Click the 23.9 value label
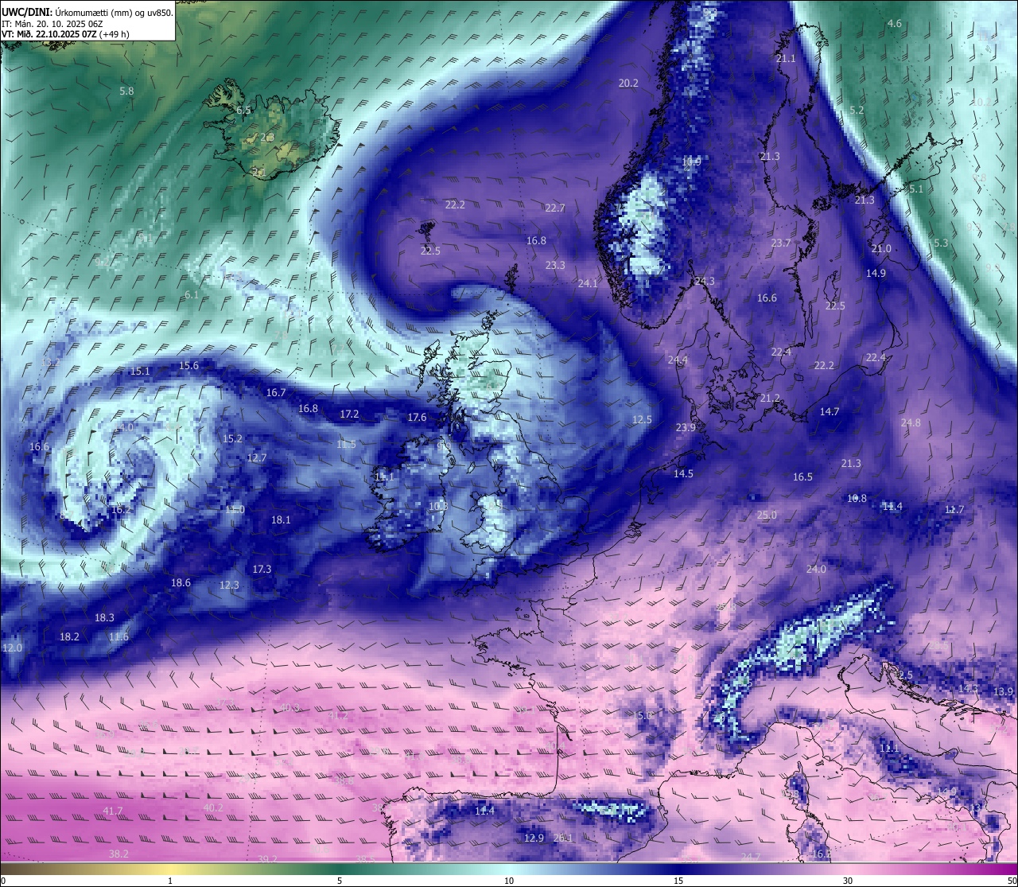The width and height of the screenshot is (1018, 887). coord(686,428)
